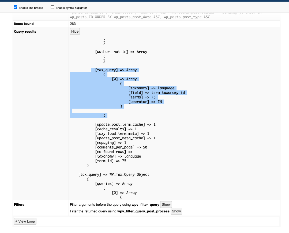Show wpv_filter_query_post_process filter details
Screen dimensions: 289x233
point(176,211)
